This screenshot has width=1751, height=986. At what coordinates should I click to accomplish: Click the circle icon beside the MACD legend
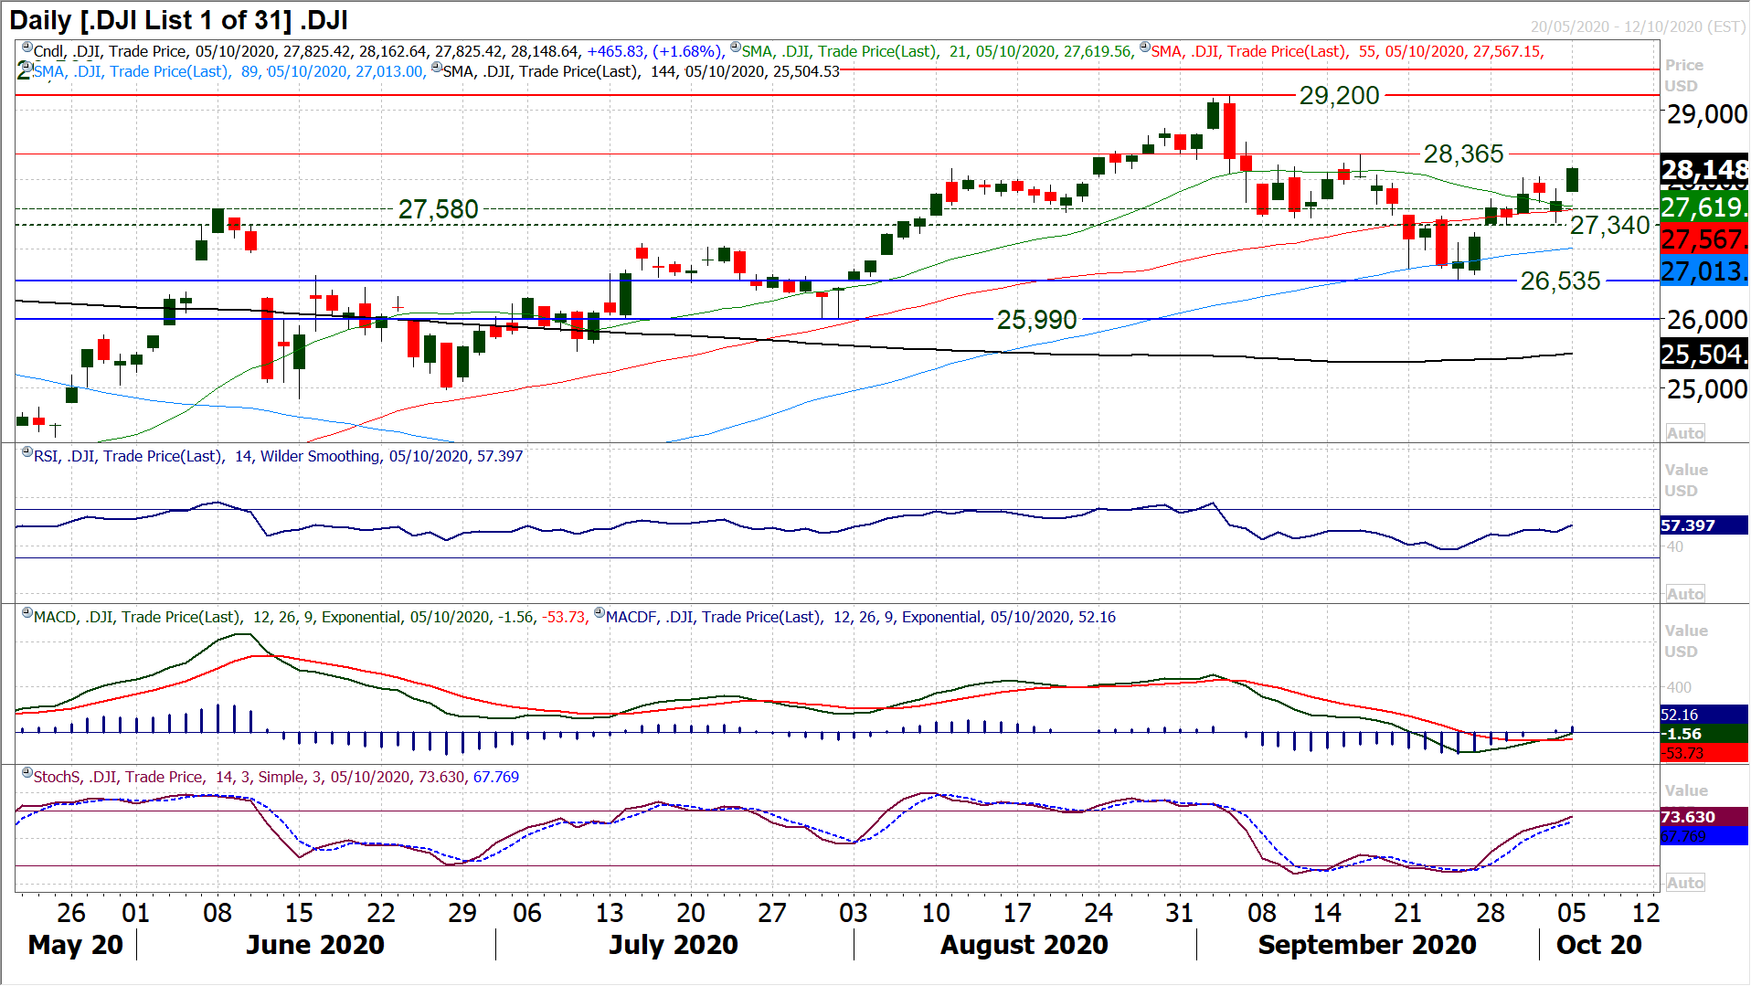[27, 613]
